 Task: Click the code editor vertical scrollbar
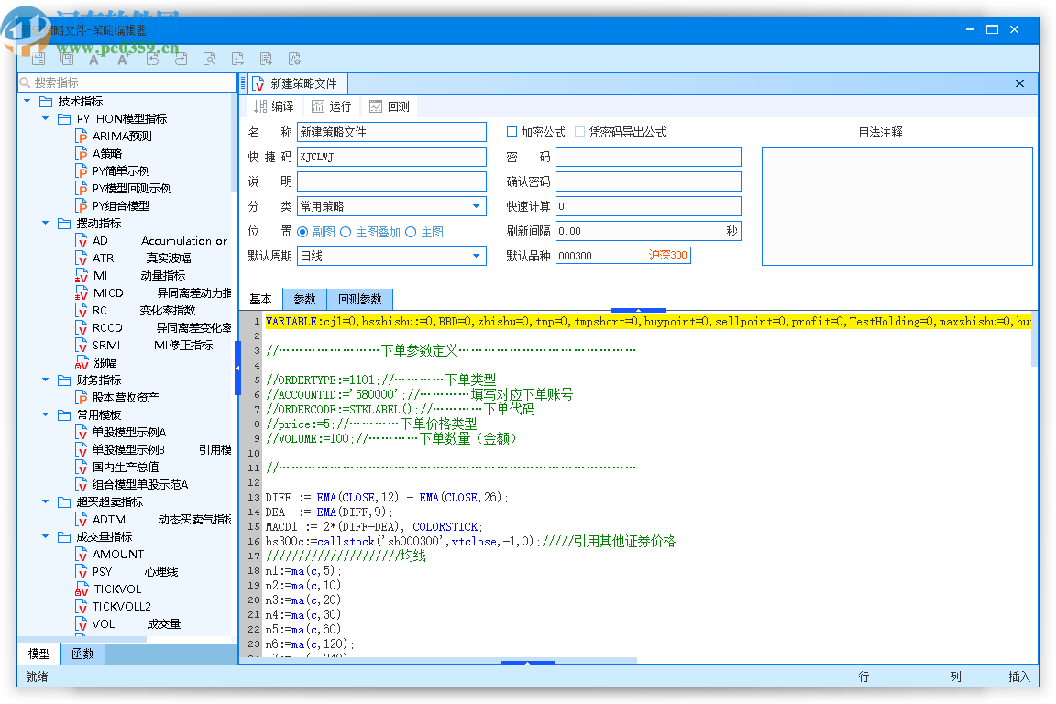click(1034, 341)
